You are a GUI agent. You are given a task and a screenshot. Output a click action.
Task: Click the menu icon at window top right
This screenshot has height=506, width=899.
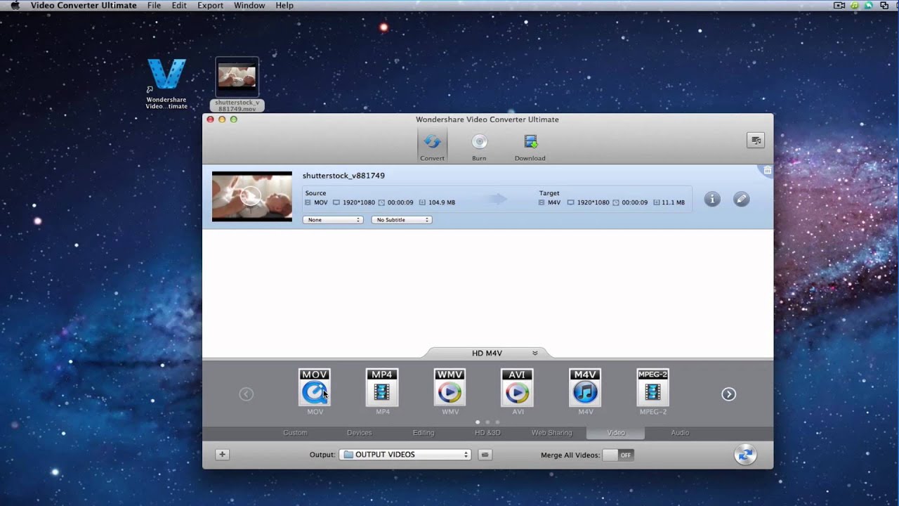756,141
